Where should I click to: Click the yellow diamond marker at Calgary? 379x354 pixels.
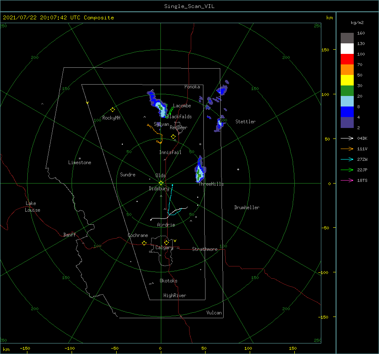(x=166, y=242)
